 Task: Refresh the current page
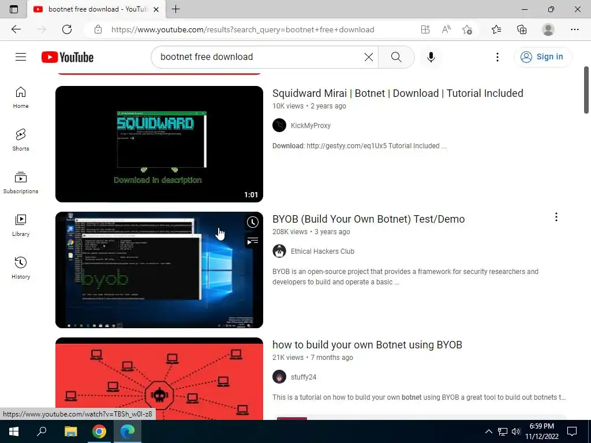click(x=67, y=29)
